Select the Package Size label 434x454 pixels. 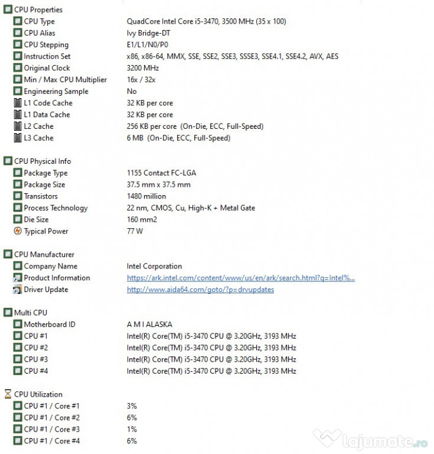44,184
